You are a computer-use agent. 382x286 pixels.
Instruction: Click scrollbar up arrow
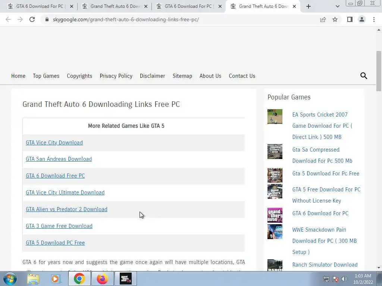[x=379, y=30]
